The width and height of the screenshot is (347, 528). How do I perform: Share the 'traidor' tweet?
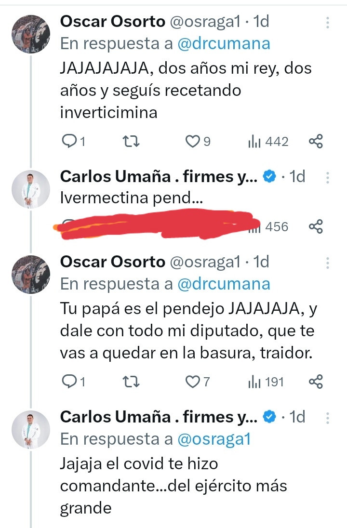[315, 382]
